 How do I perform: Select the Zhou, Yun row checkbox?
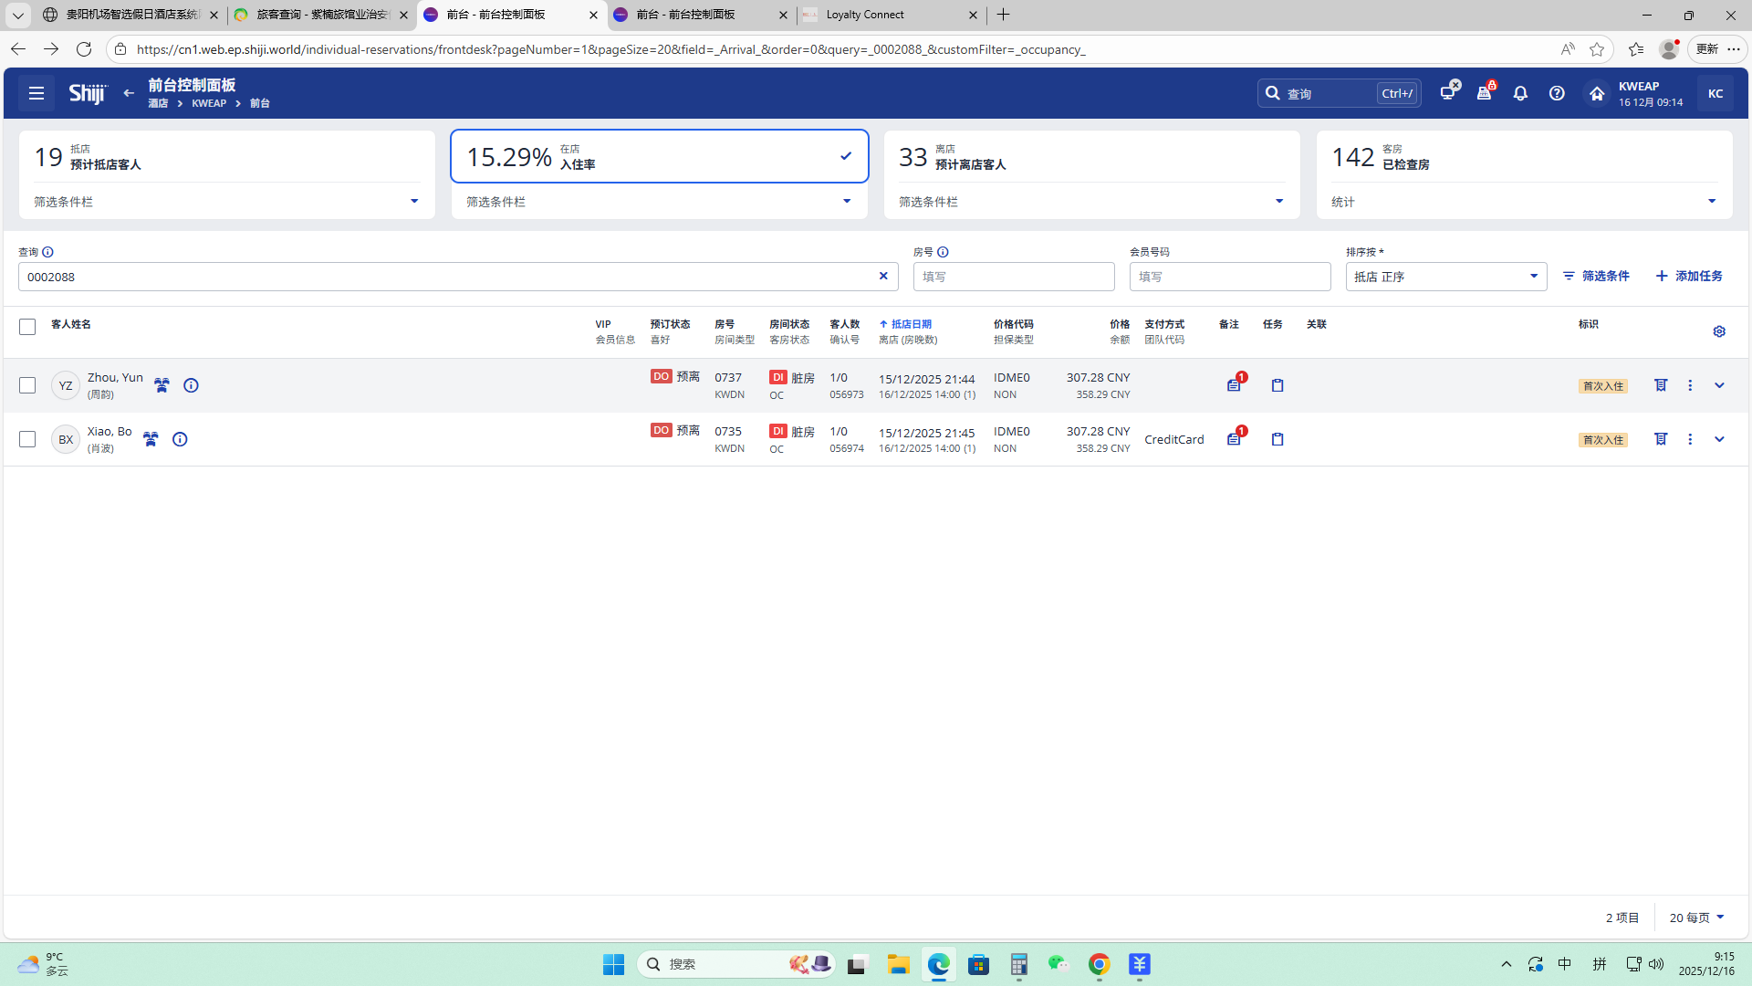27,385
